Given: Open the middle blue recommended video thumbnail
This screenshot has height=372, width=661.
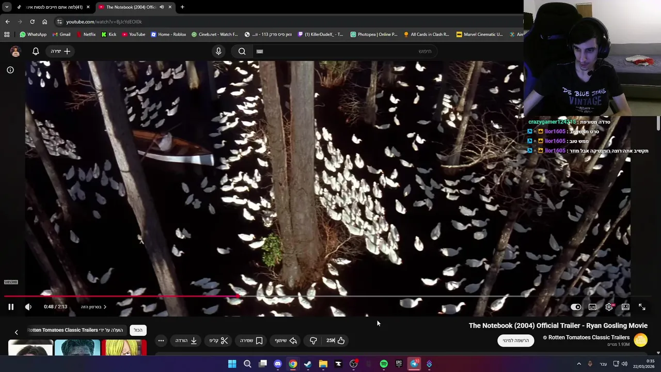Looking at the screenshot, I should coord(77,348).
